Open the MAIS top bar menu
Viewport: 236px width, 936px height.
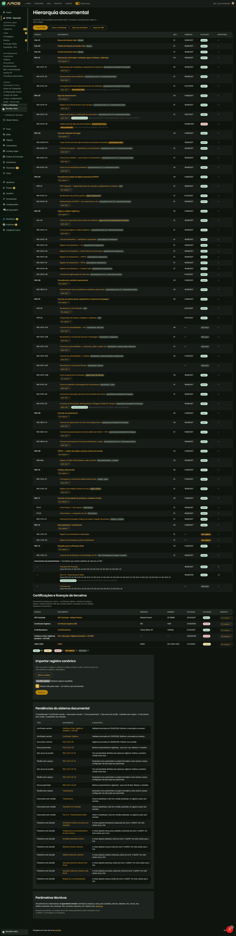coord(49,3)
